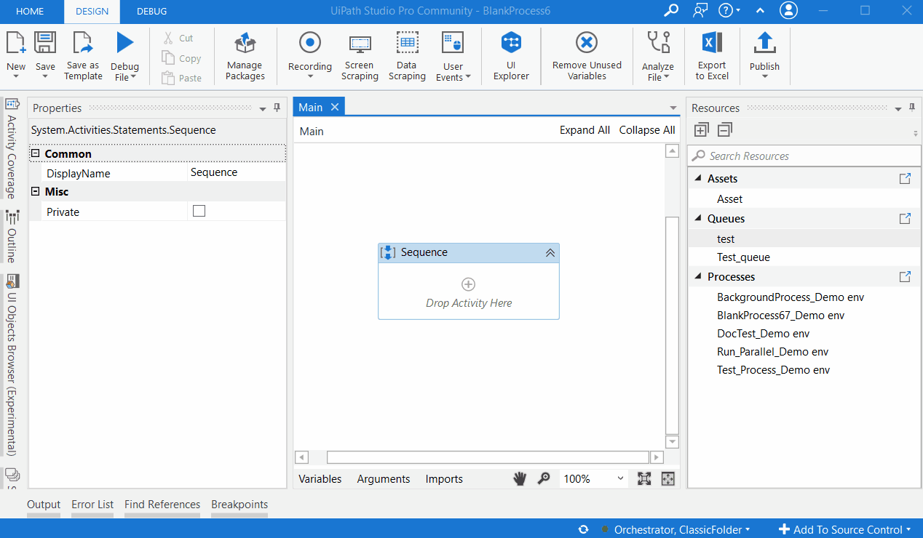The width and height of the screenshot is (923, 538).
Task: Open the Variables panel
Action: pos(320,479)
